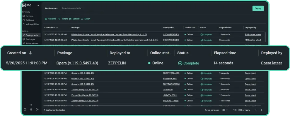This screenshot has width=290, height=116.
Task: Open the Columns chooser
Action: point(50,19)
